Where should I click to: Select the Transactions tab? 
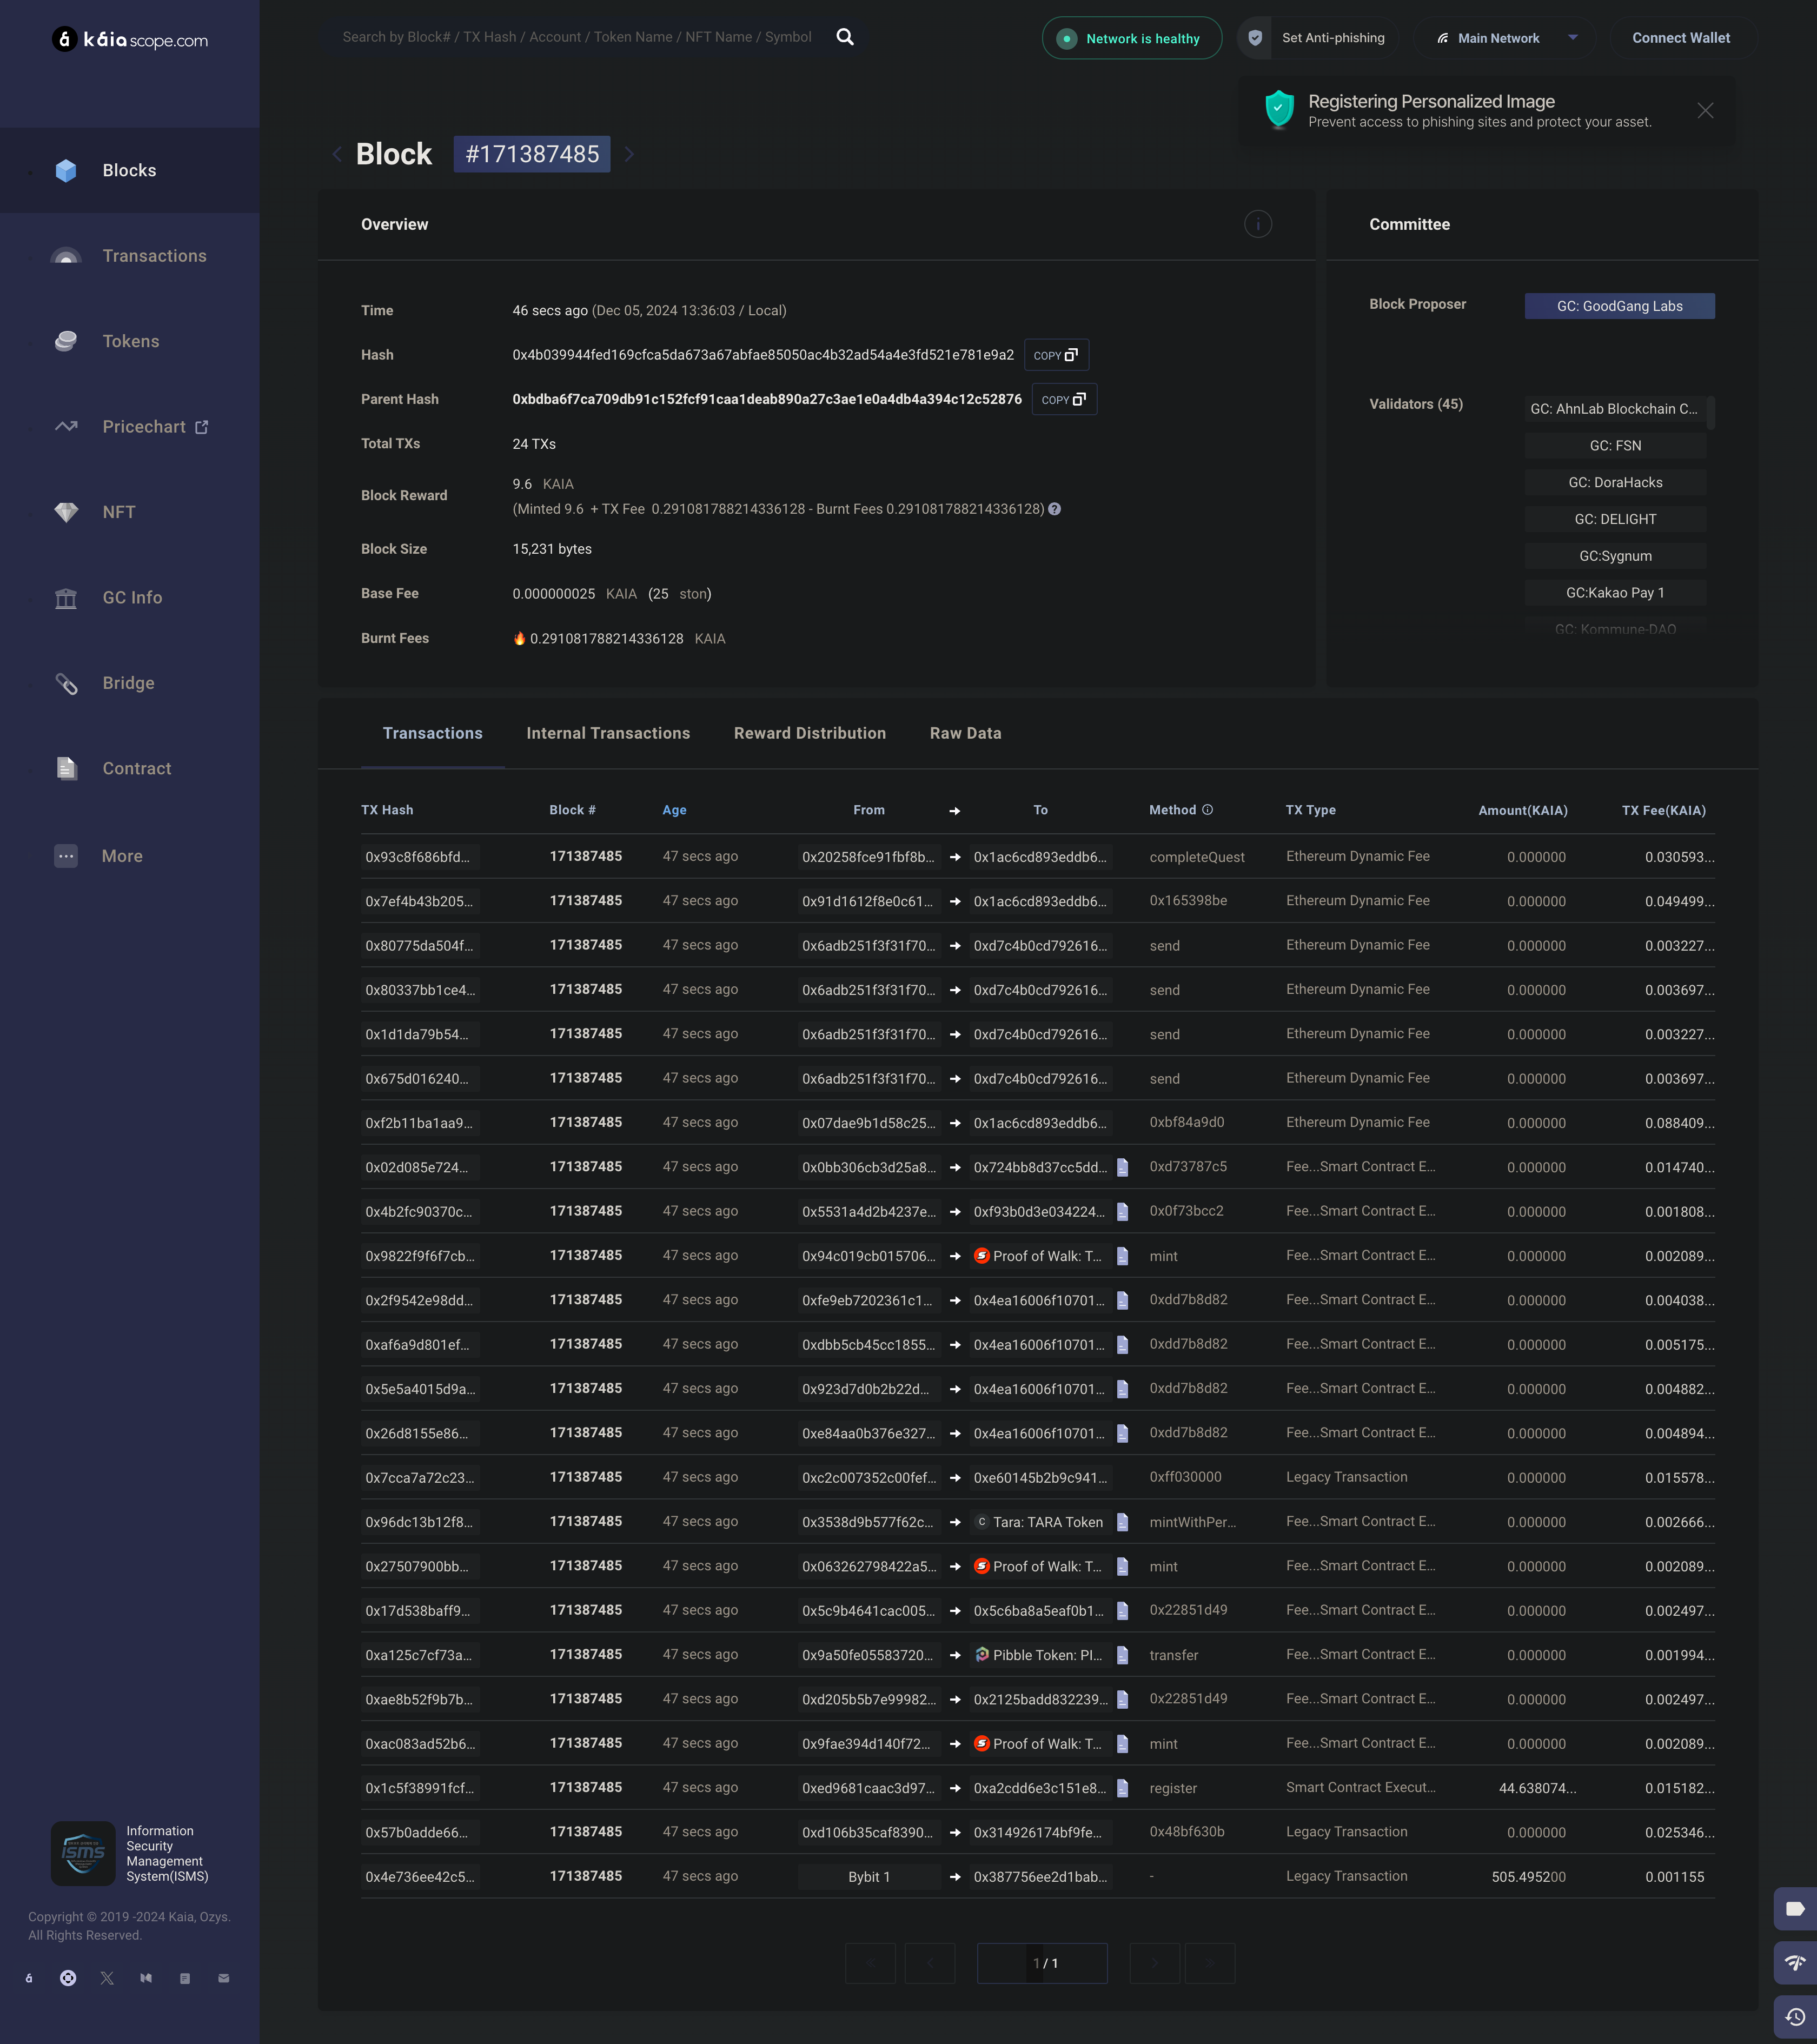pyautogui.click(x=432, y=734)
